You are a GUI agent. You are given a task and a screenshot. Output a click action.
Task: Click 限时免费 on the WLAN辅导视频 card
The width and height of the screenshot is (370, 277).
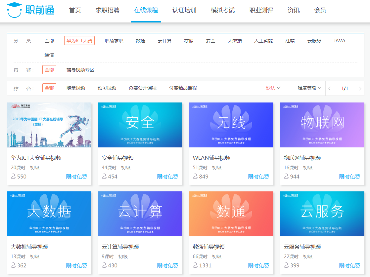(x=258, y=177)
